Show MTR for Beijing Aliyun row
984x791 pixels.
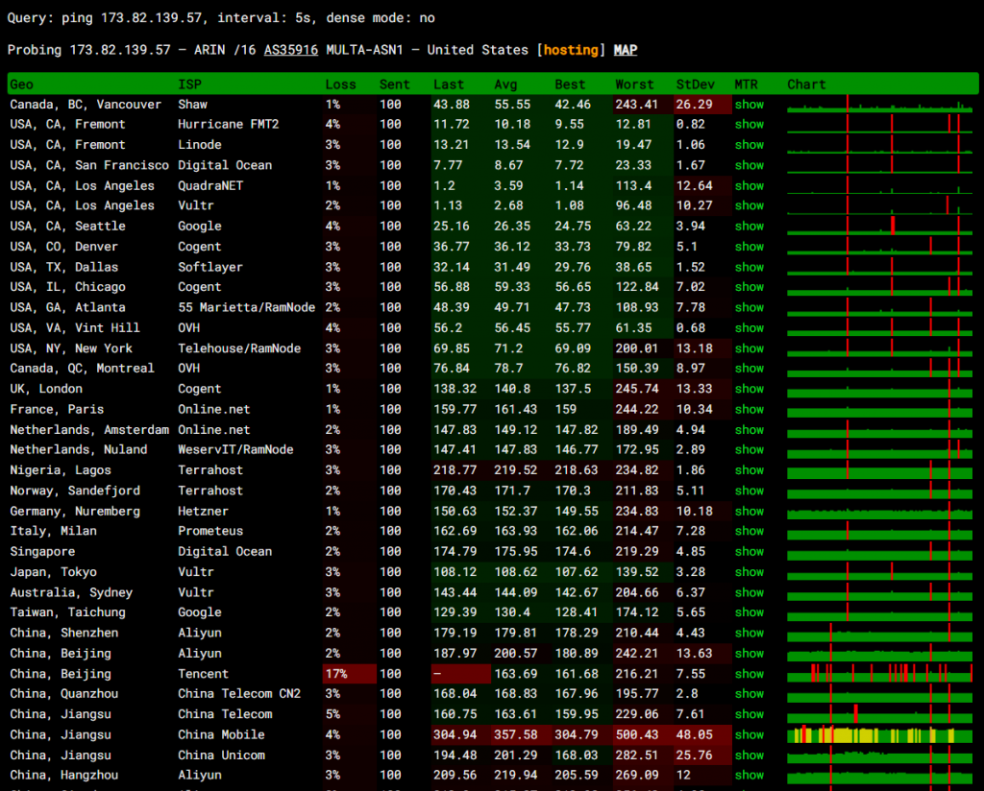click(750, 654)
